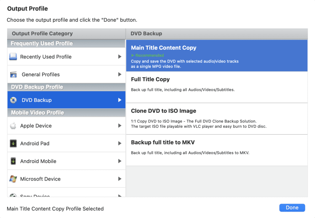Choose Main Title Content Copy profile

coord(217,56)
